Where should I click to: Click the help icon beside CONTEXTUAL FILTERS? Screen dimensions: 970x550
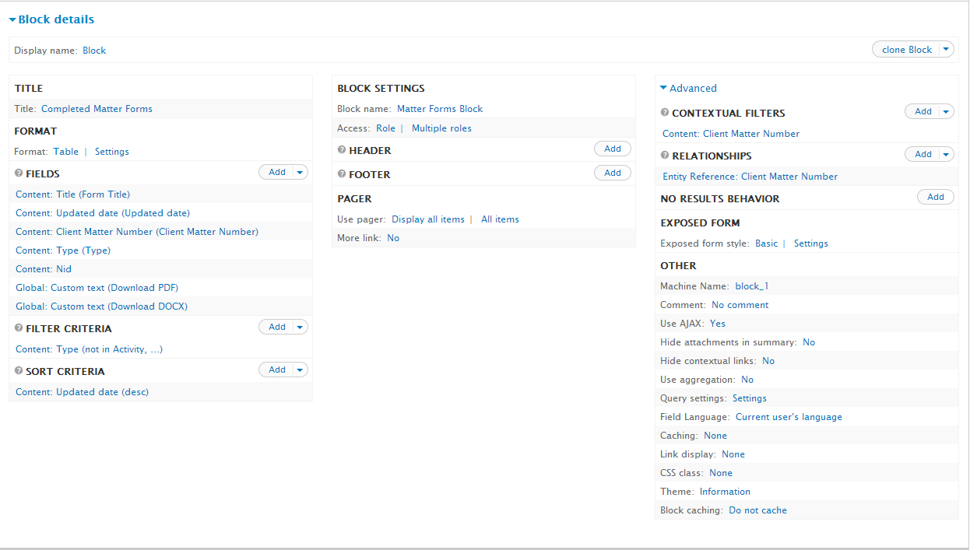665,113
